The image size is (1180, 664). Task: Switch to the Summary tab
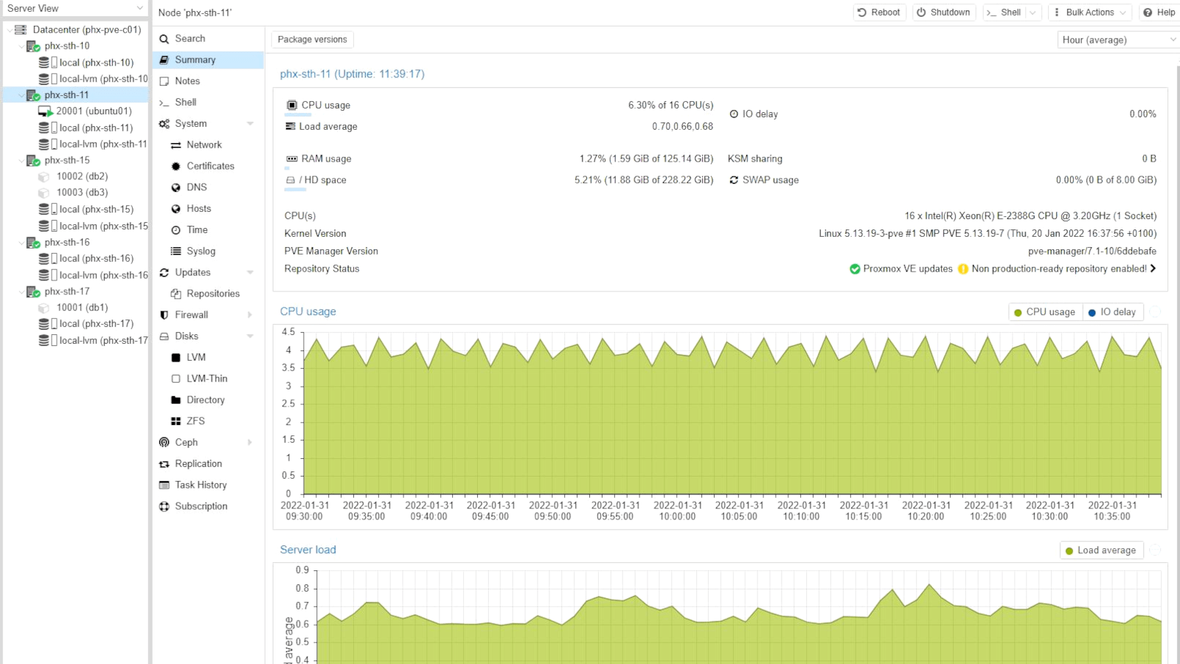(194, 59)
